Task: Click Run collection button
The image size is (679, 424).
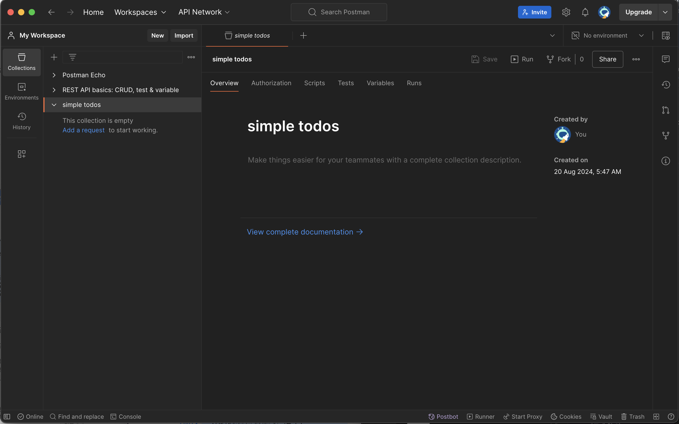Action: click(x=522, y=59)
